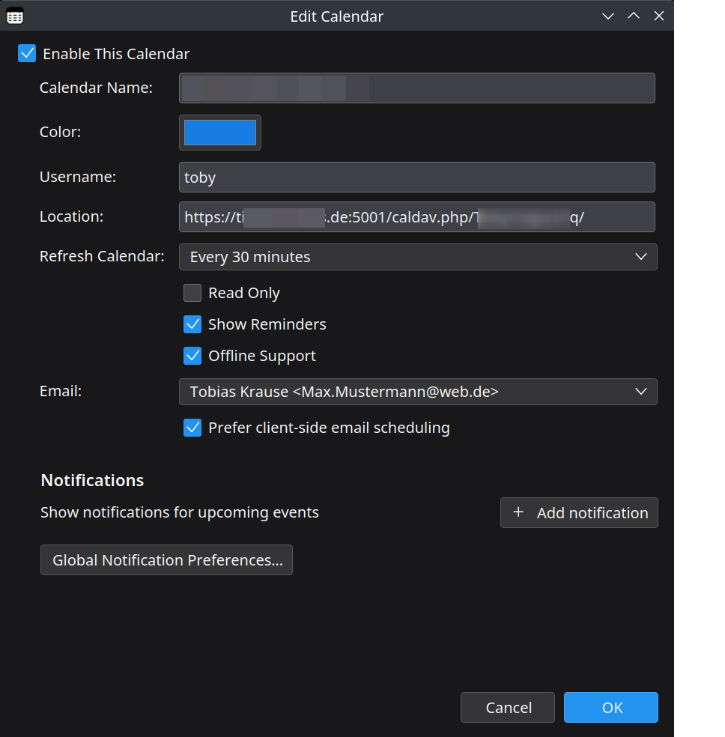Close the Edit Calendar dialog

(659, 16)
